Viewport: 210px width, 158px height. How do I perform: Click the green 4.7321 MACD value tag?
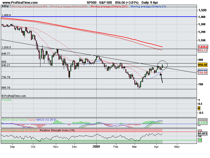[x=203, y=123]
